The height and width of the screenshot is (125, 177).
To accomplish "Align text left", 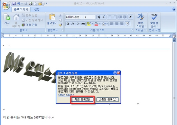I will pyautogui.click(x=112, y=24).
